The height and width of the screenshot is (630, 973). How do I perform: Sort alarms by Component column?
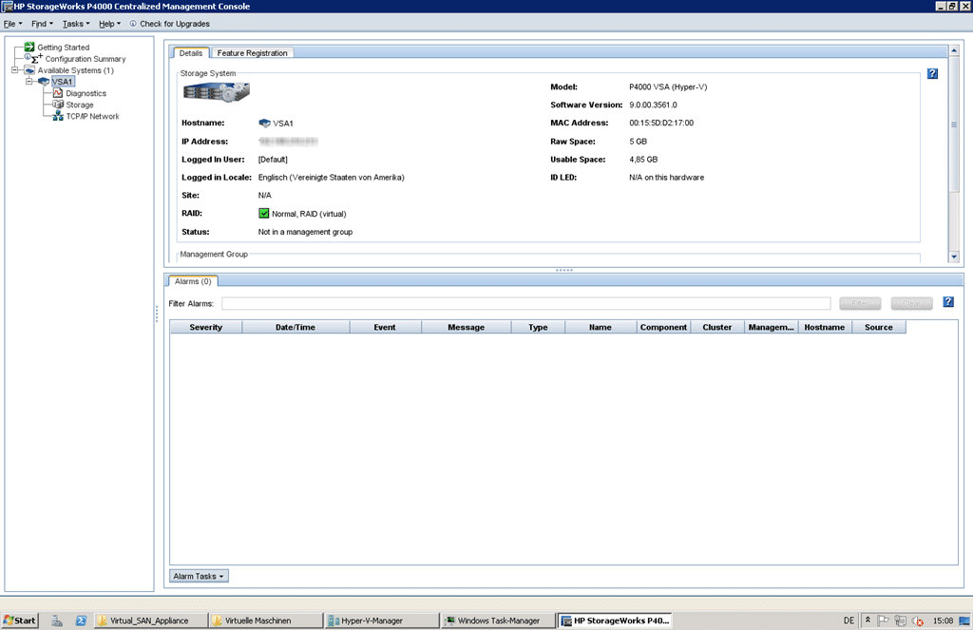[663, 327]
